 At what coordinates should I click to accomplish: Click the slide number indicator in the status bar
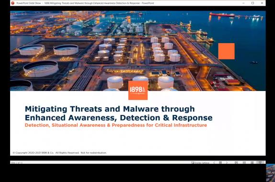coord(16,163)
